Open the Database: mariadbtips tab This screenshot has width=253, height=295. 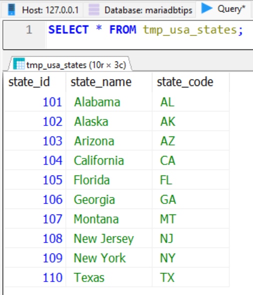140,10
